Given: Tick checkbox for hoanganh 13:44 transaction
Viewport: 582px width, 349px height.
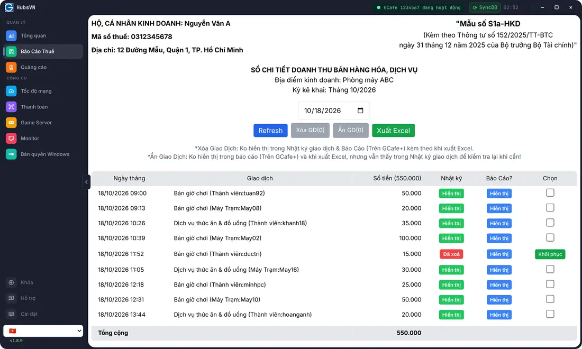Looking at the screenshot, I should click(550, 314).
